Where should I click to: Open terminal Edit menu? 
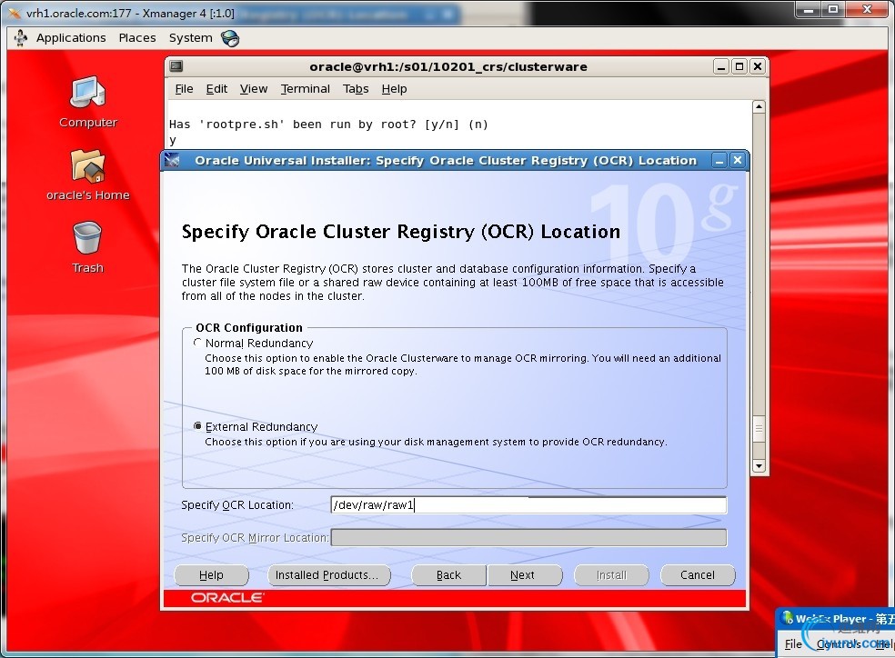pos(216,89)
